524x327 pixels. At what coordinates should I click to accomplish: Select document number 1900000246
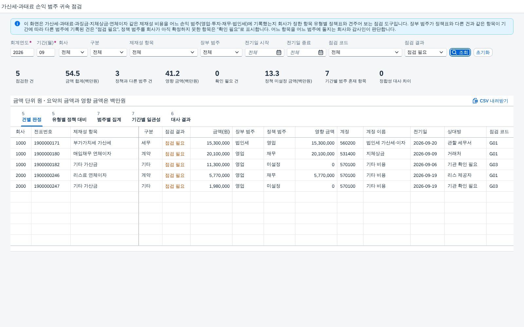(x=47, y=175)
